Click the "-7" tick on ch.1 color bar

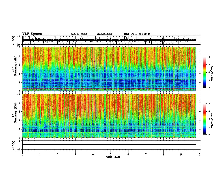tap(208, 88)
